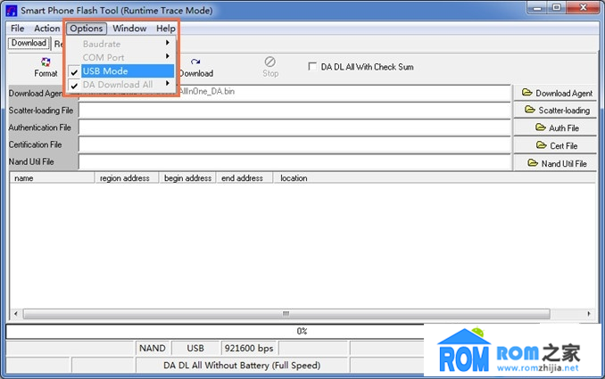605x379 pixels.
Task: Close the Smart Phone Flash Tool window
Action: [583, 8]
